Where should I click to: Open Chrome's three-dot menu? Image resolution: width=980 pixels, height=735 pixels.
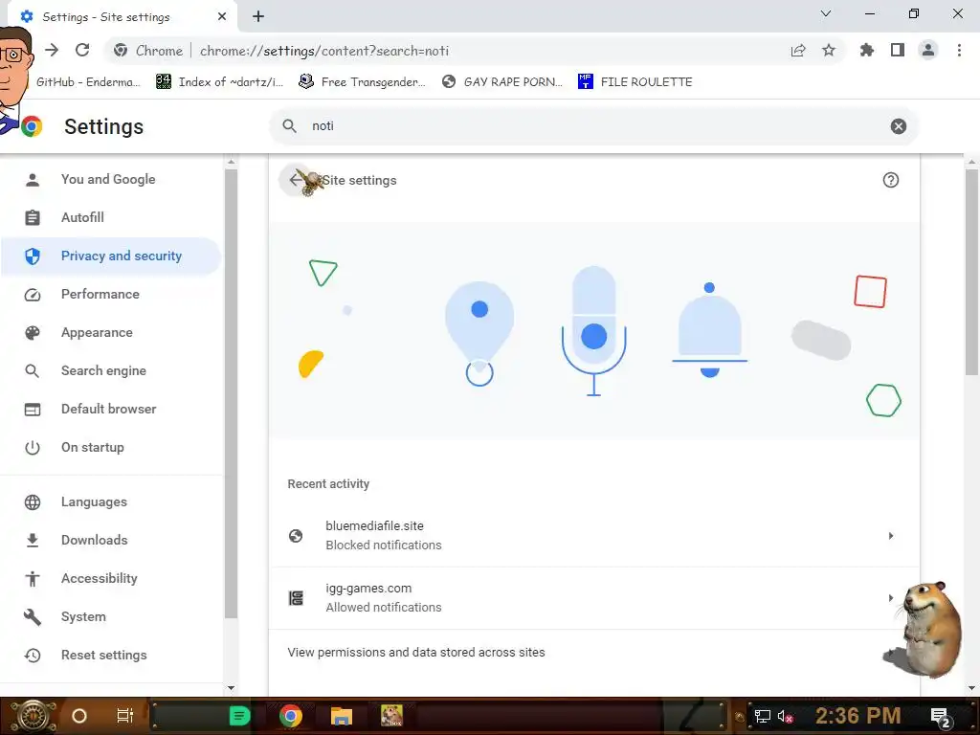point(959,51)
